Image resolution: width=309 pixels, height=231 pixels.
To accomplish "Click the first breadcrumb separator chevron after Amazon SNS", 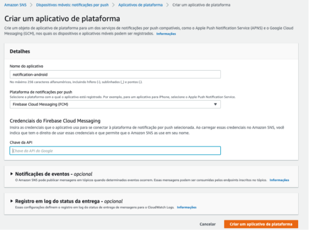I will pos(31,5).
